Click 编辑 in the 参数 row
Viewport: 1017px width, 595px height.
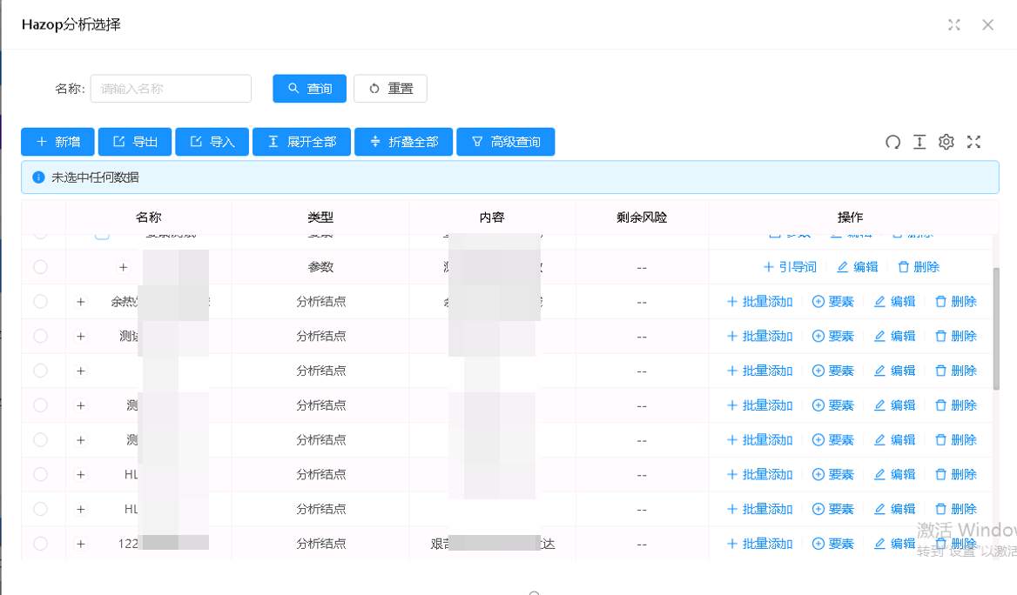tap(858, 267)
